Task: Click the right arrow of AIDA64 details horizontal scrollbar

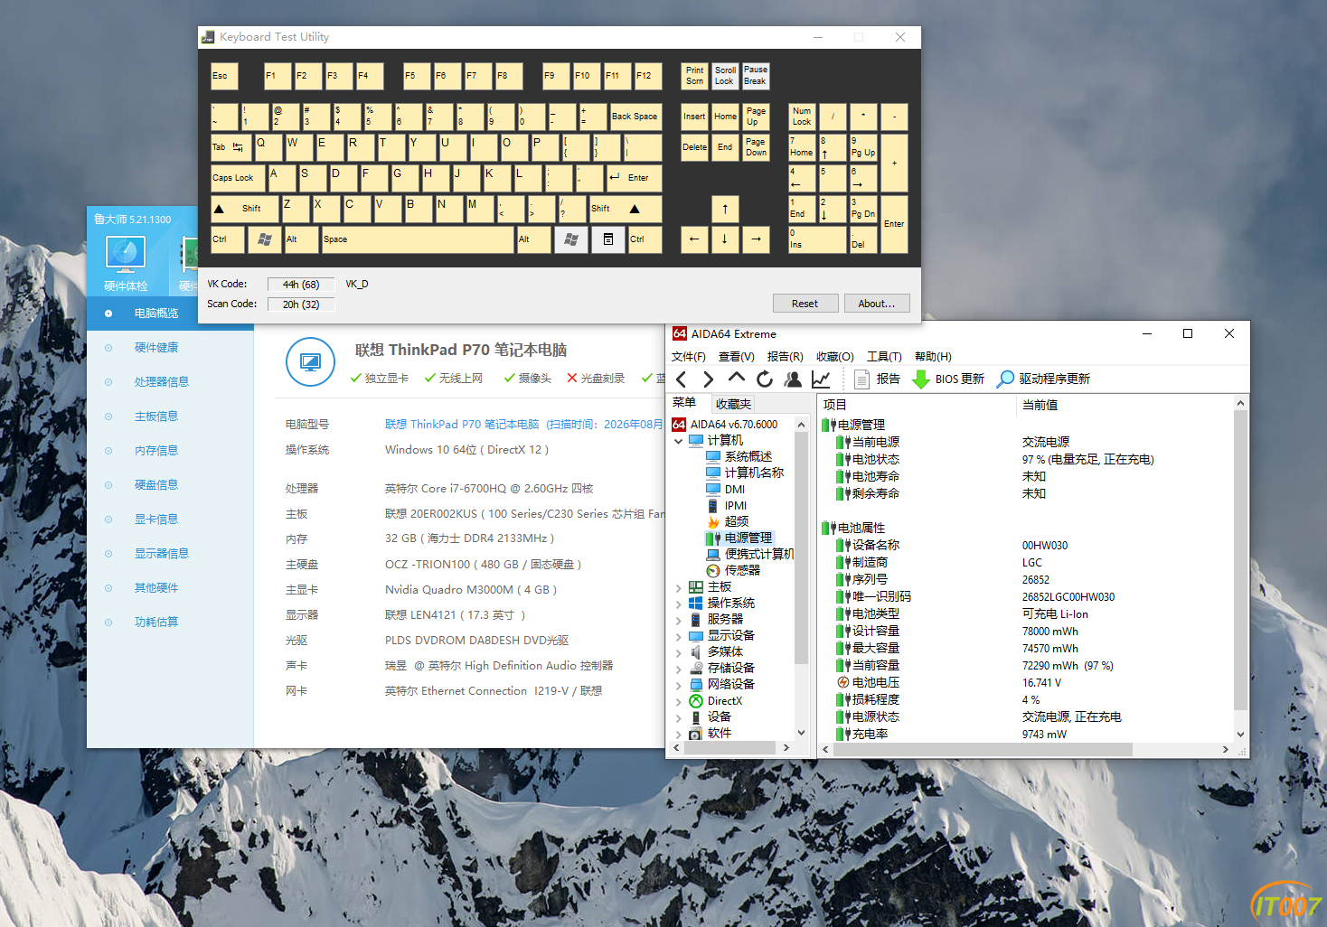Action: (x=1225, y=749)
